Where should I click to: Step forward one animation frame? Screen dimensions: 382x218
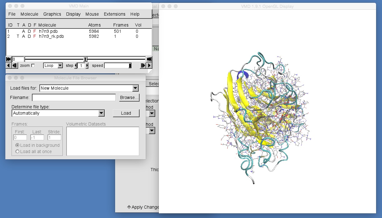click(x=143, y=65)
